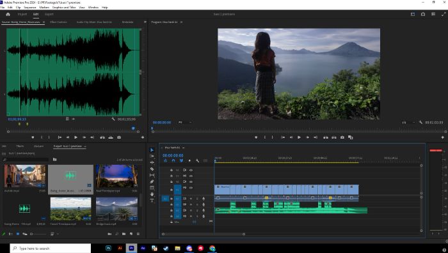Open Program panel menu icon
Screen dimensions: 448x253
pos(181,22)
